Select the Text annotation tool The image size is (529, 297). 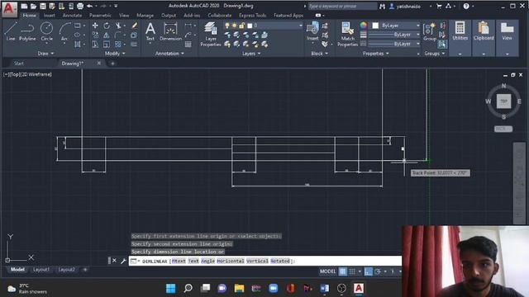(150, 31)
